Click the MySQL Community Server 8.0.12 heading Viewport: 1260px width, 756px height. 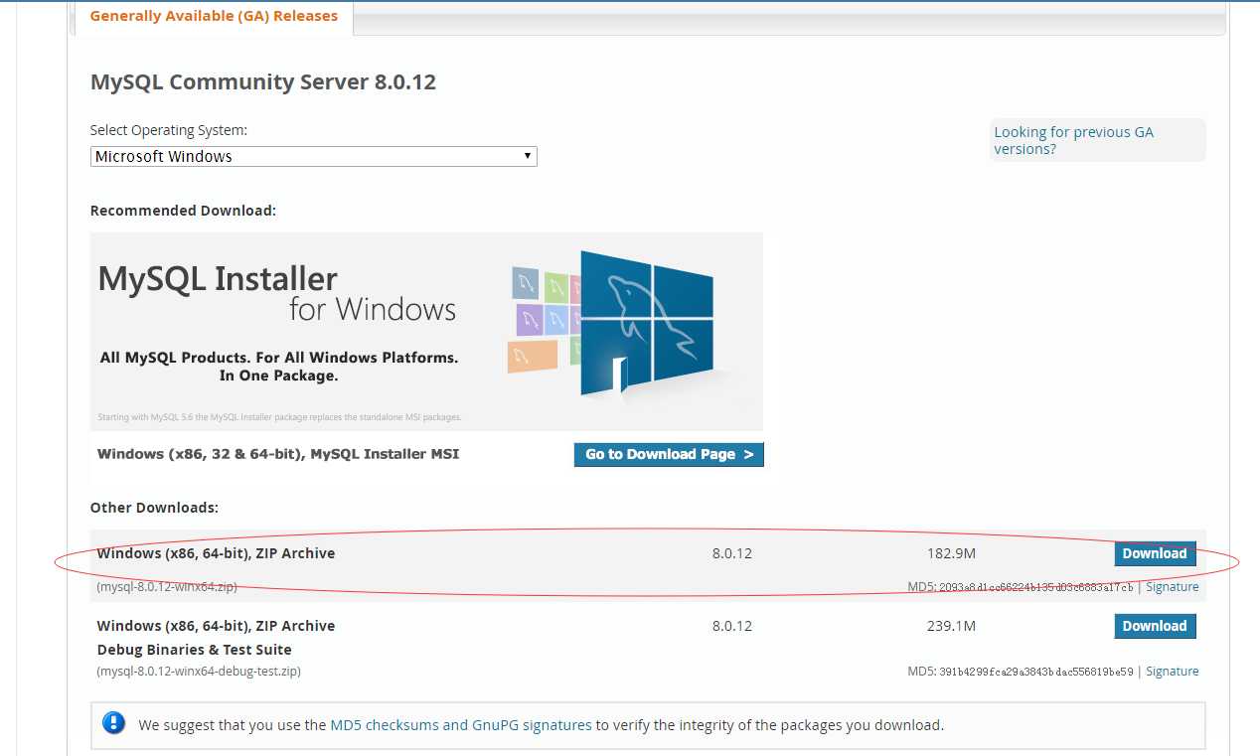tap(263, 82)
